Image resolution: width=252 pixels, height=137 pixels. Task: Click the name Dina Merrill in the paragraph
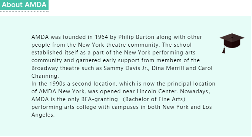point(168,68)
